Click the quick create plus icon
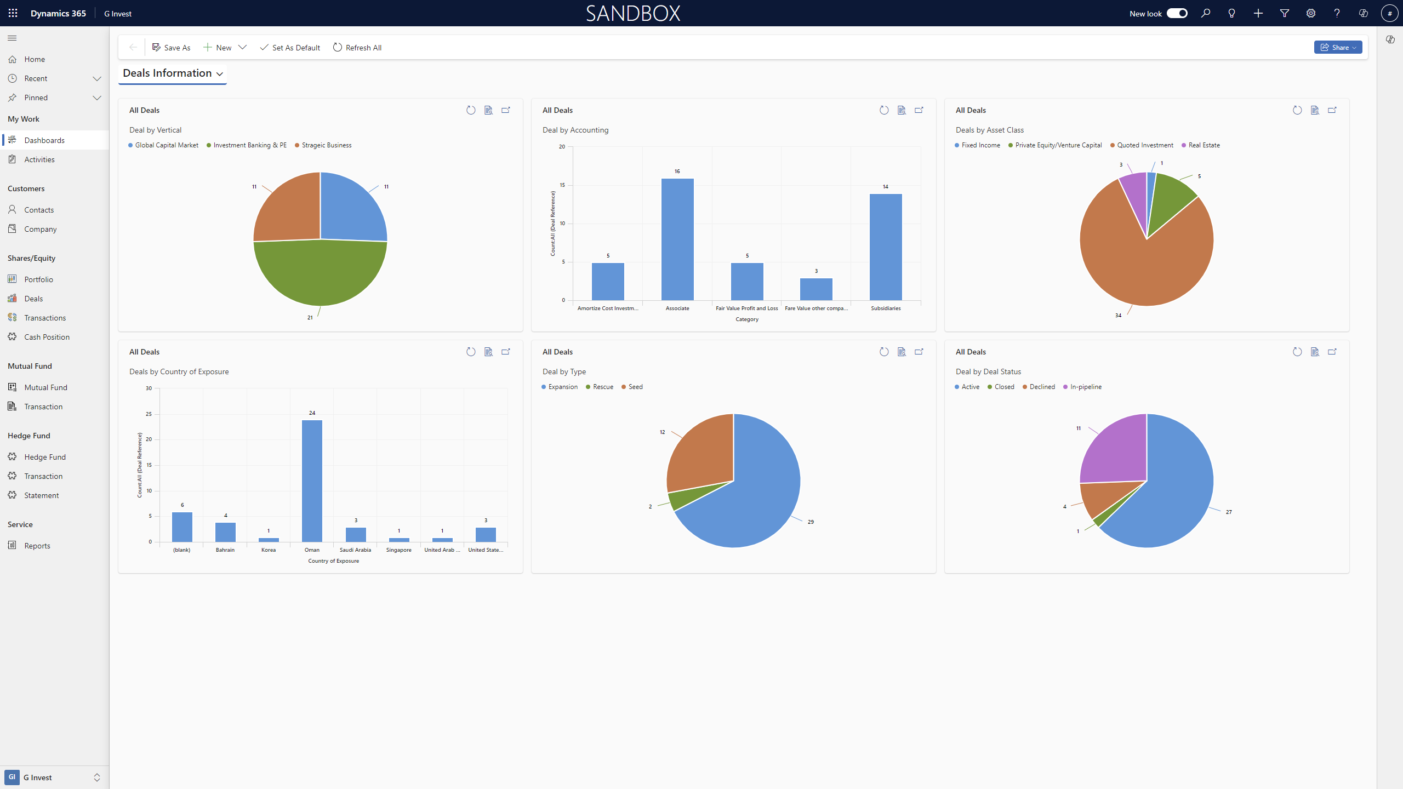Image resolution: width=1403 pixels, height=789 pixels. click(x=1258, y=14)
